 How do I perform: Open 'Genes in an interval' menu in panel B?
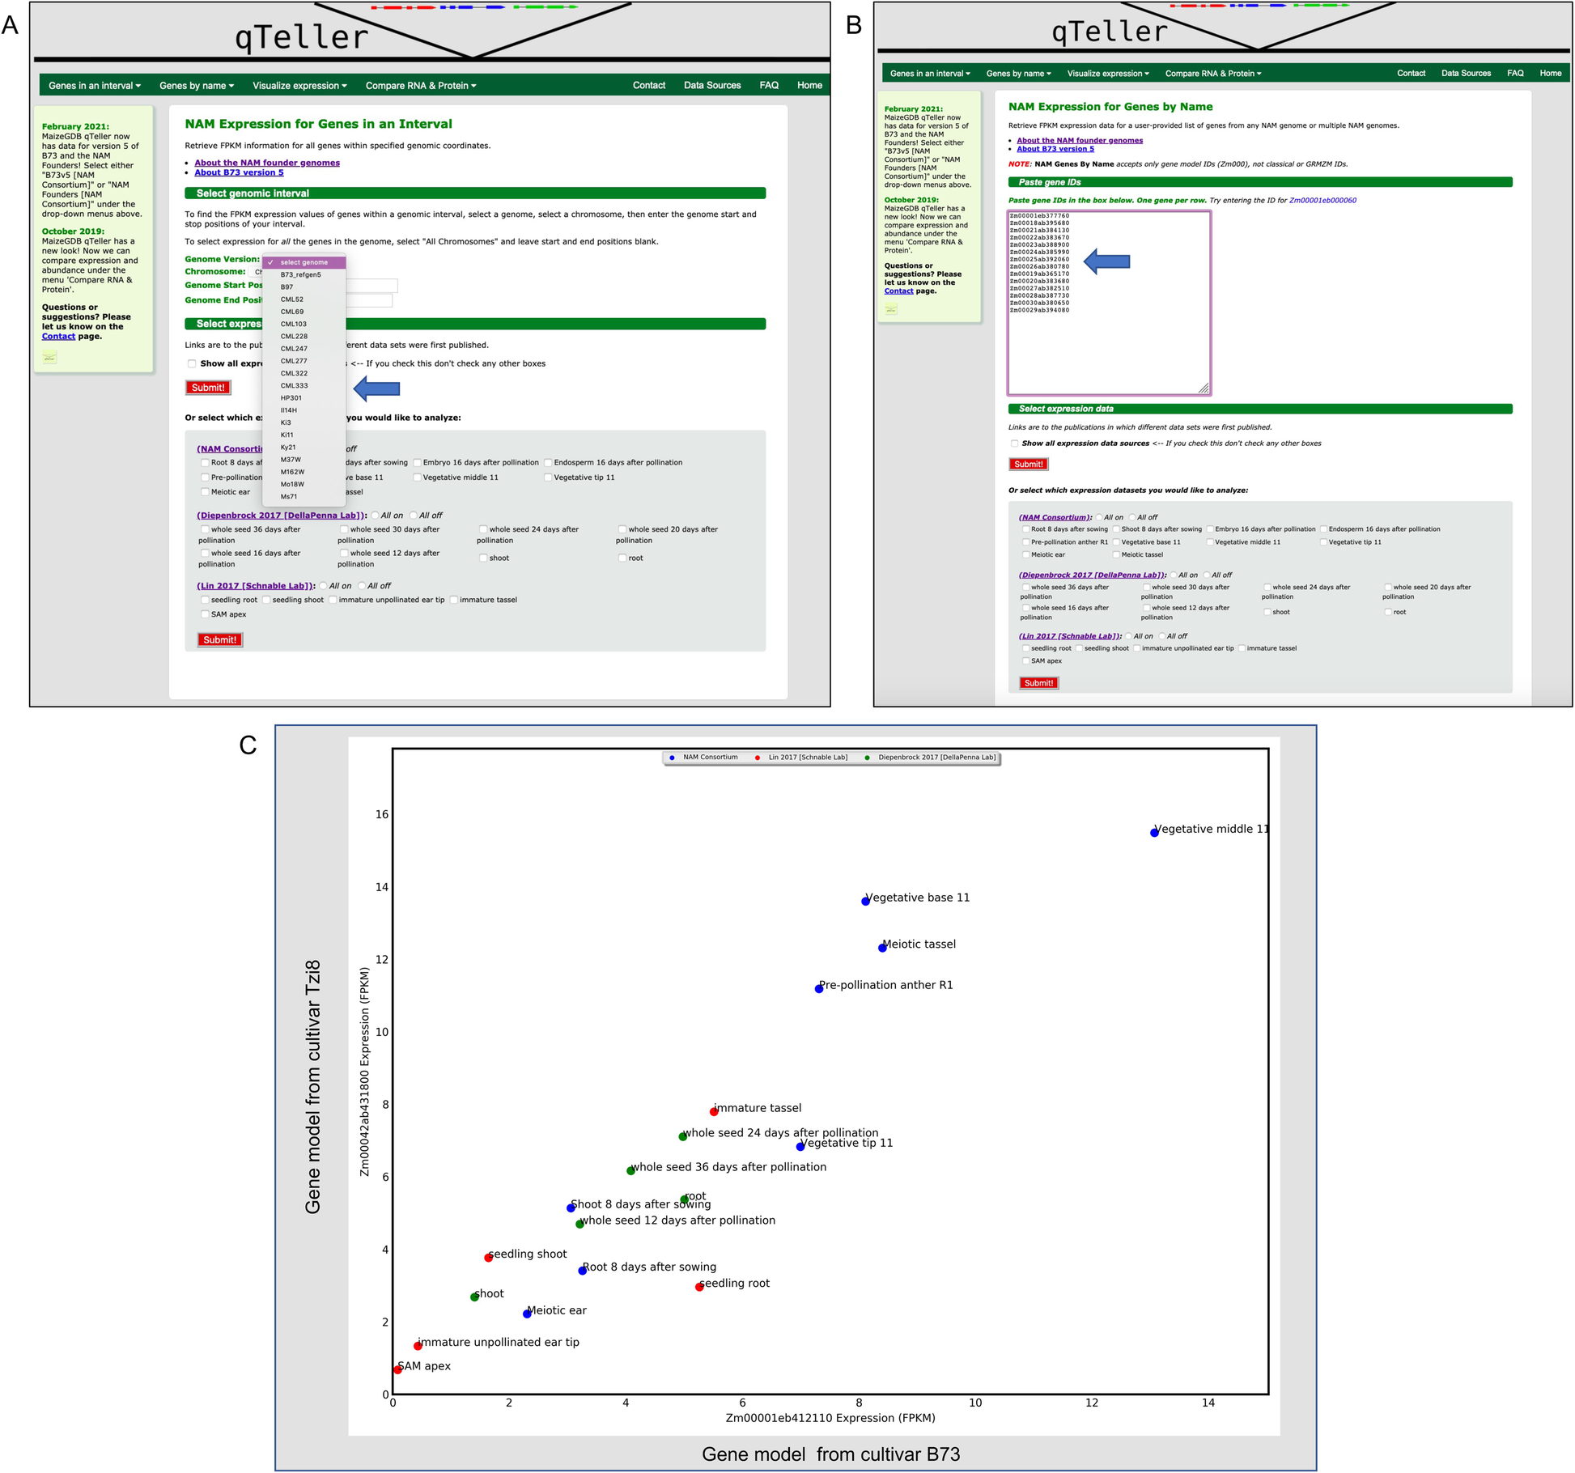(930, 74)
